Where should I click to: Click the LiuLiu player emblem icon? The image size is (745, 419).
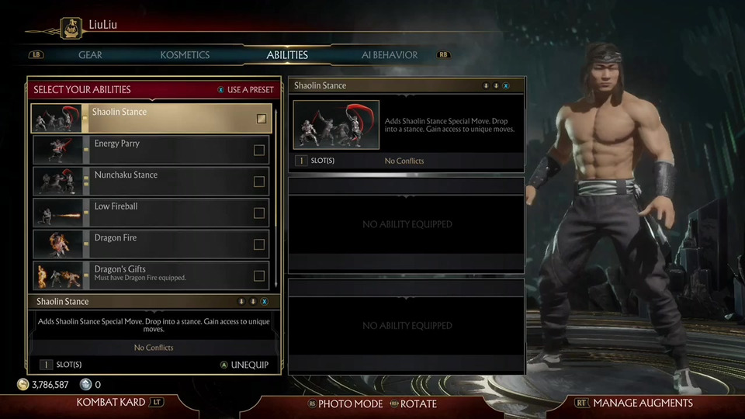(x=71, y=28)
